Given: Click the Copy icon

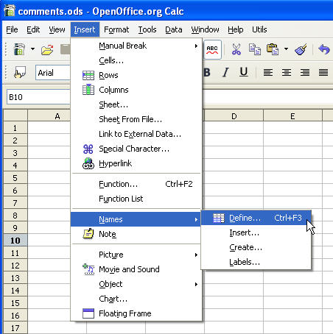Looking at the screenshot, I should click(x=255, y=49).
